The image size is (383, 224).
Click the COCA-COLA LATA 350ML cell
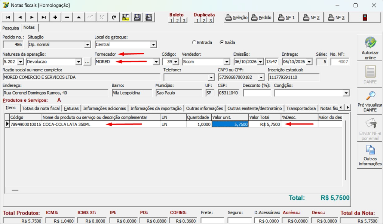(x=101, y=124)
